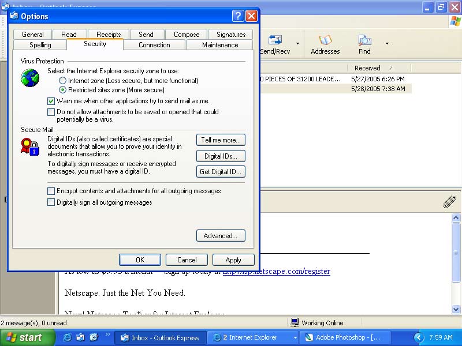The image size is (462, 346).
Task: Launch Internet Explorer from Quick Launch
Action: click(x=67, y=337)
